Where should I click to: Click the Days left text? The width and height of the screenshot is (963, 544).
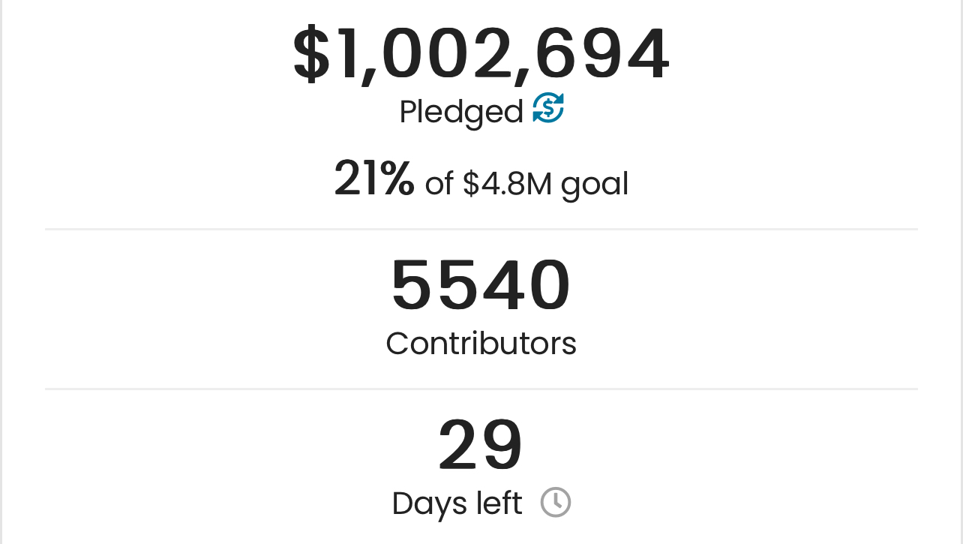coord(457,503)
